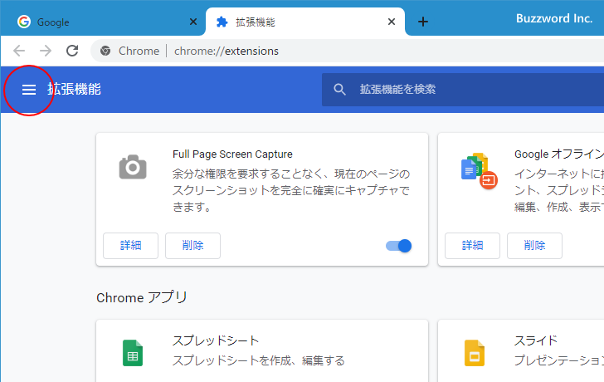604x382 pixels.
Task: Click the Full Page Screen Capture title
Action: pos(232,154)
